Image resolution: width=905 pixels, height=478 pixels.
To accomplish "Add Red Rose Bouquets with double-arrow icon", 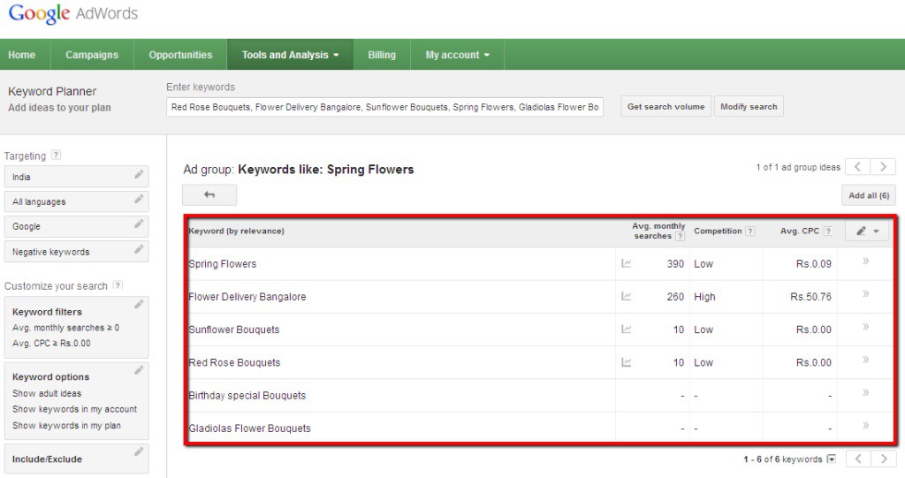I will point(866,360).
